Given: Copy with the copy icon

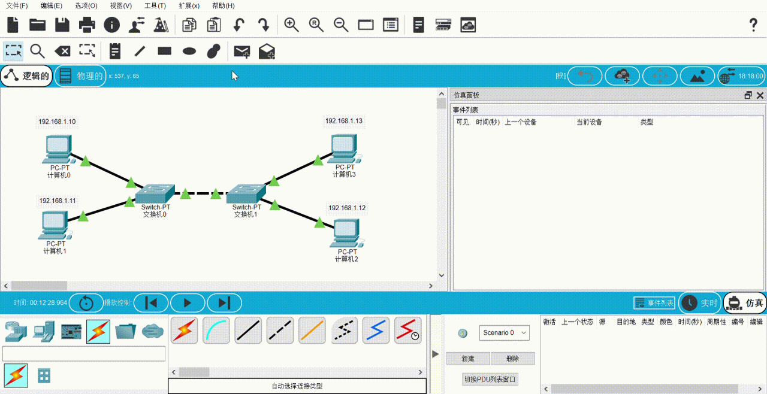Looking at the screenshot, I should coord(189,25).
